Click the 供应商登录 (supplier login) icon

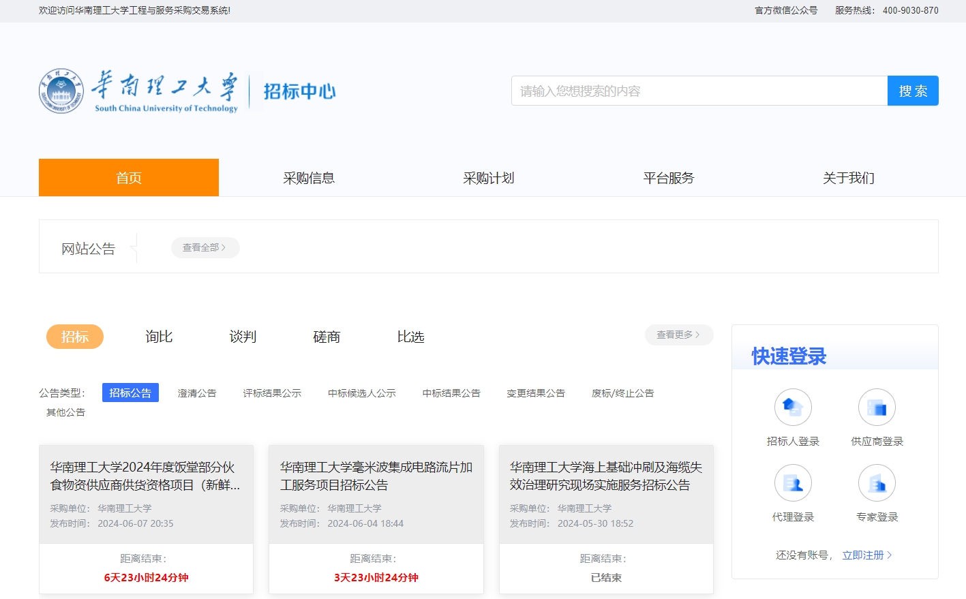pyautogui.click(x=877, y=407)
